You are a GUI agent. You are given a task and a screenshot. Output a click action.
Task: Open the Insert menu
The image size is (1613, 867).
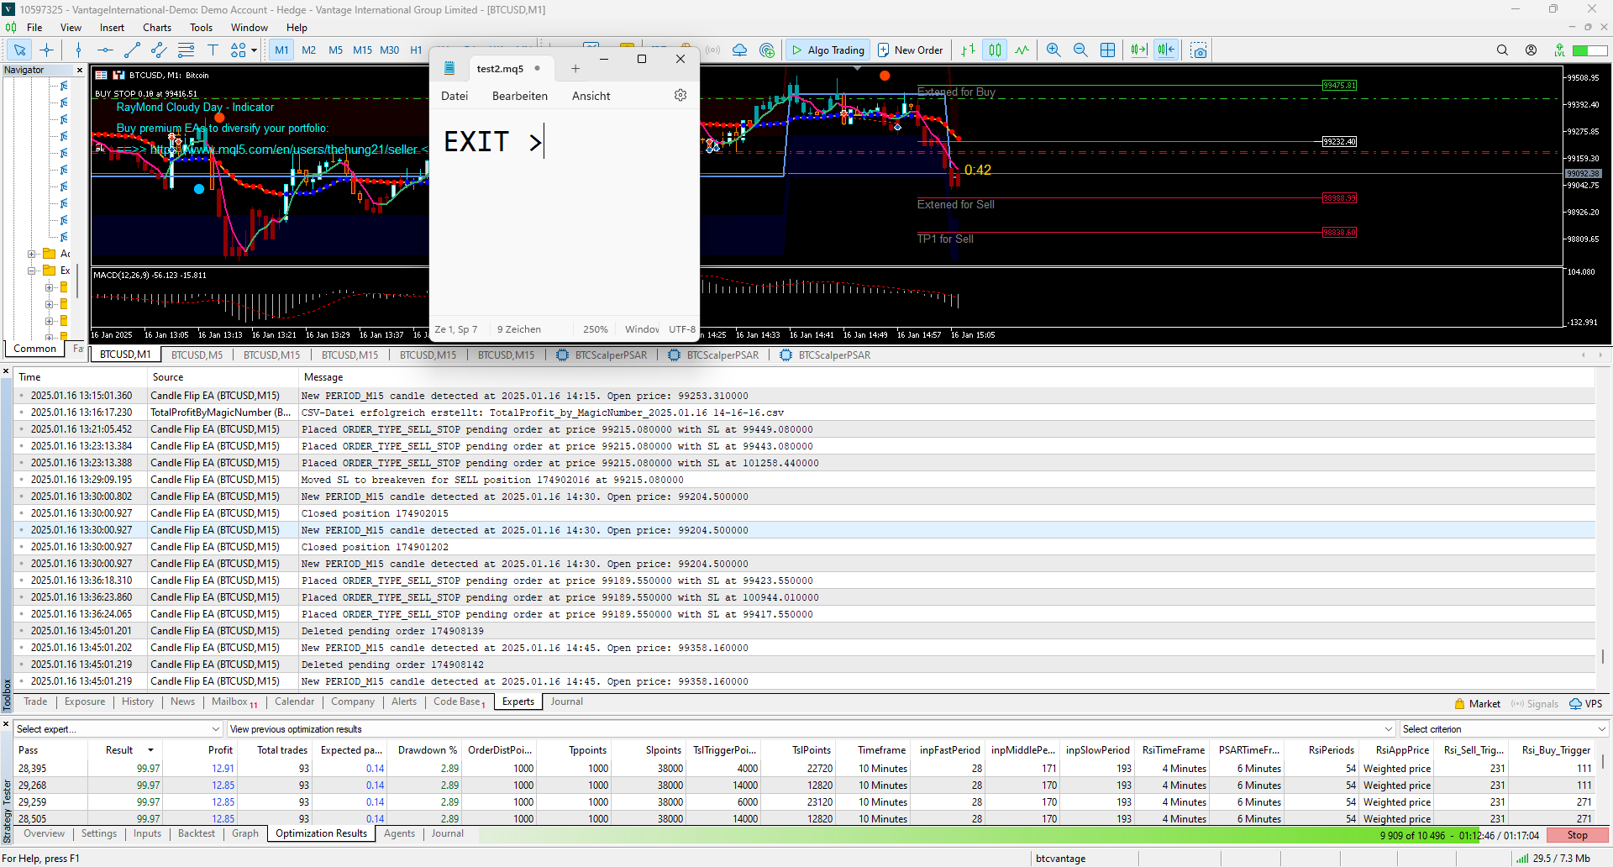click(x=112, y=28)
